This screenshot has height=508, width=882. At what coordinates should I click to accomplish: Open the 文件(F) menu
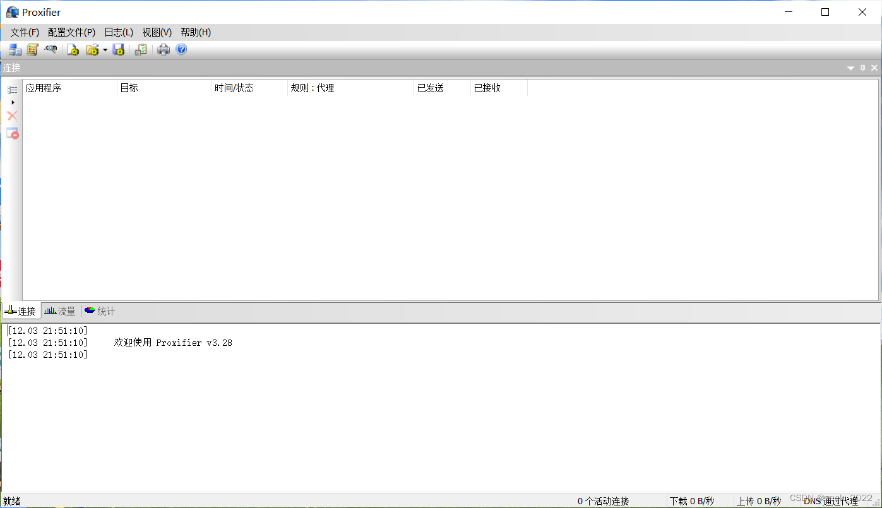click(25, 32)
